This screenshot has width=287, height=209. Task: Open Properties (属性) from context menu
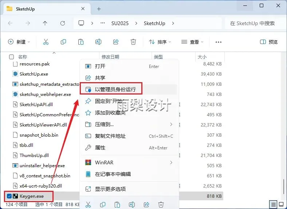pos(129,148)
